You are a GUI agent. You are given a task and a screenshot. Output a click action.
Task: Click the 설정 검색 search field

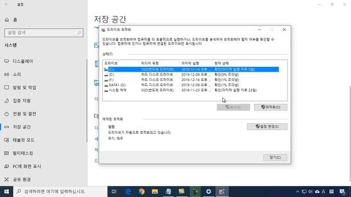click(x=44, y=33)
